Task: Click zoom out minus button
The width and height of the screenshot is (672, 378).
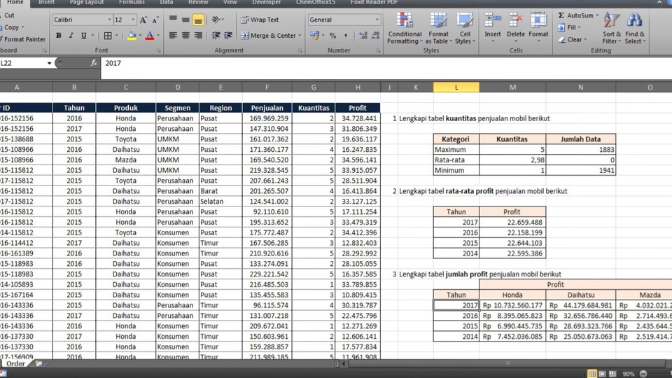Action: pos(643,374)
